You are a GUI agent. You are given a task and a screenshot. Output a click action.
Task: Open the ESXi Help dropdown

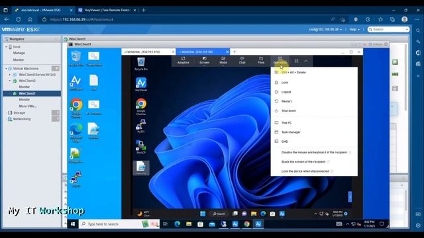coord(354,29)
